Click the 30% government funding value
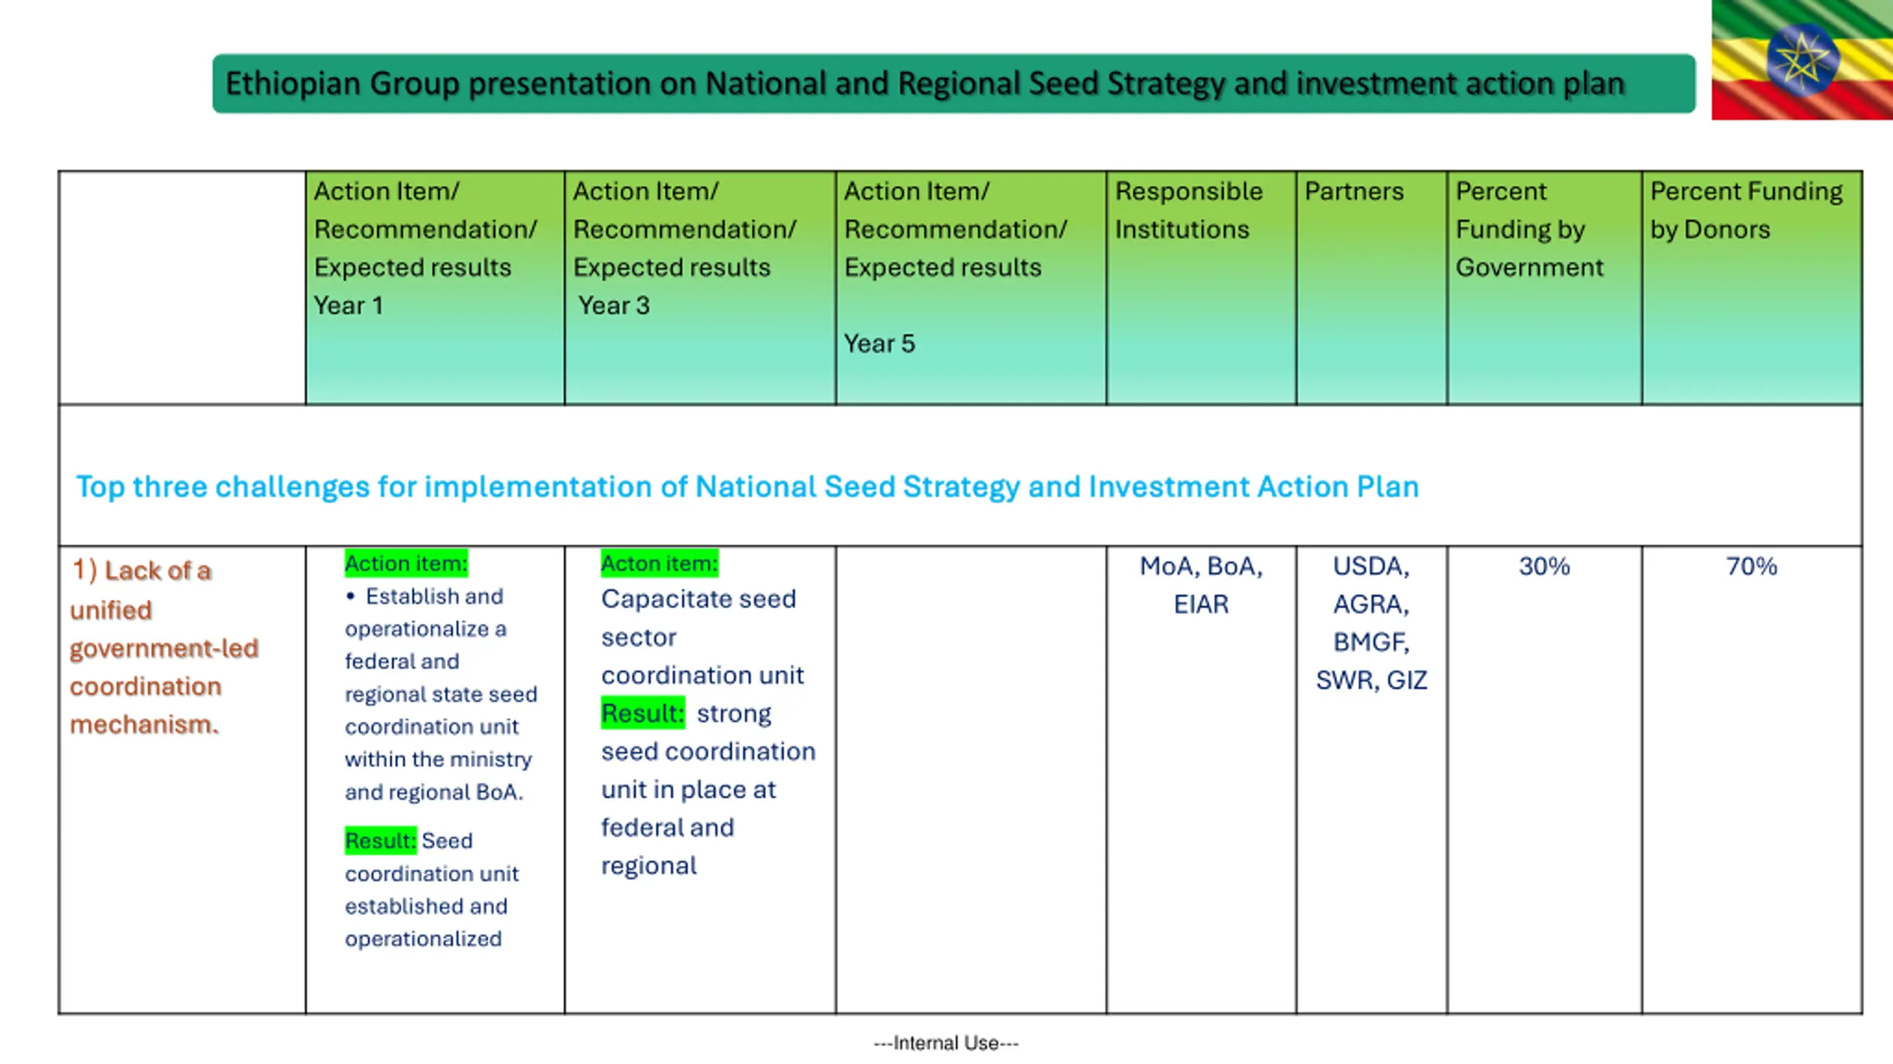 [x=1544, y=567]
